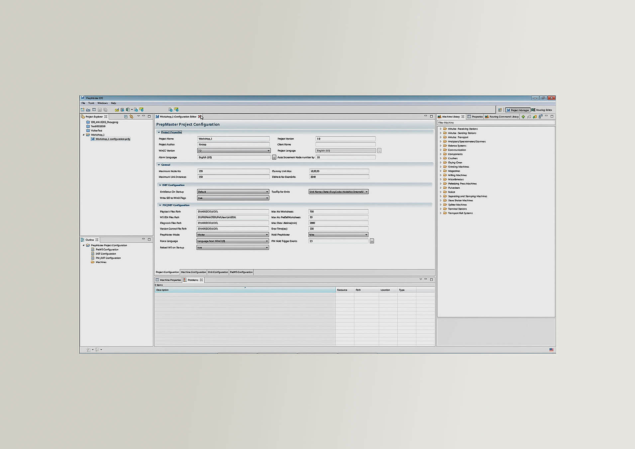The height and width of the screenshot is (449, 635).
Task: Click the Project Name input field
Action: tap(234, 139)
